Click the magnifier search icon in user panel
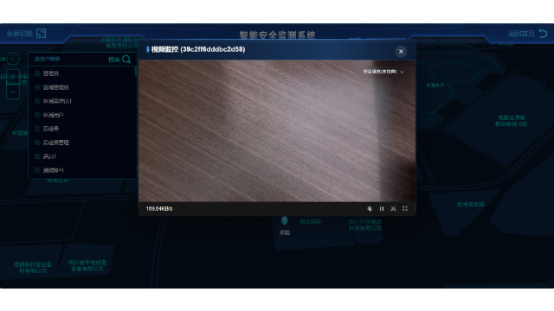The width and height of the screenshot is (554, 311). click(x=126, y=60)
